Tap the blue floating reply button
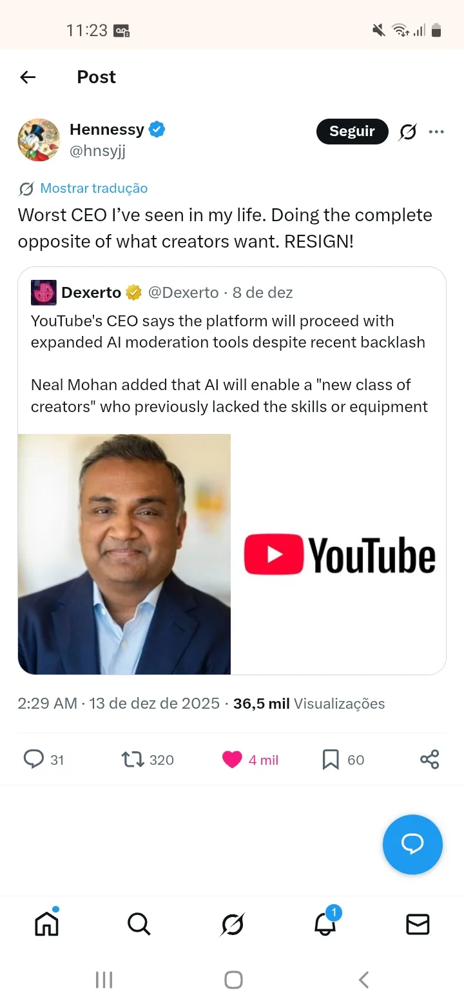The width and height of the screenshot is (464, 1006). pyautogui.click(x=412, y=844)
